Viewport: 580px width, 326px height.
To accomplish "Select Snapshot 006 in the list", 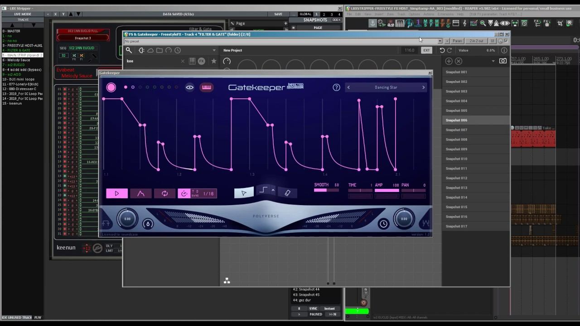I will (x=476, y=120).
